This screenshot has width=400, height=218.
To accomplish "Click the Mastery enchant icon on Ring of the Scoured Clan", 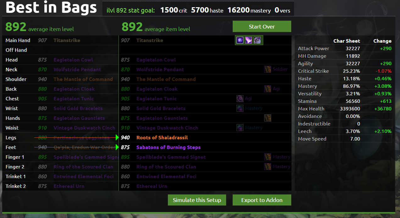I will [x=268, y=167].
